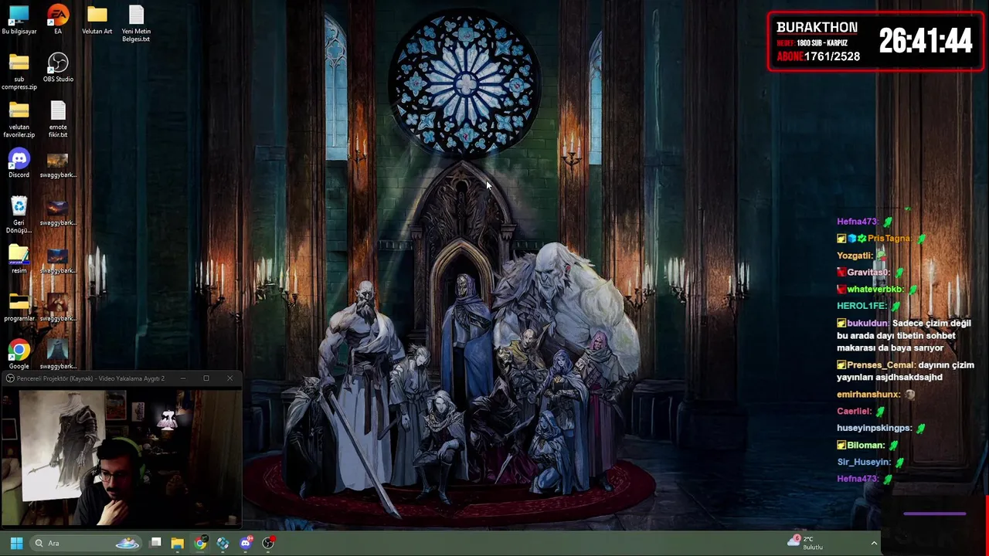989x556 pixels.
Task: Open the Bulutlu weather widget
Action: pyautogui.click(x=805, y=543)
